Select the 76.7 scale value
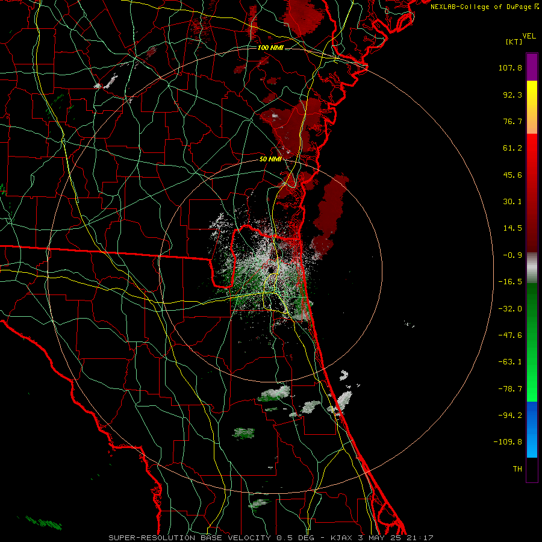The height and width of the screenshot is (542, 542). [x=512, y=121]
